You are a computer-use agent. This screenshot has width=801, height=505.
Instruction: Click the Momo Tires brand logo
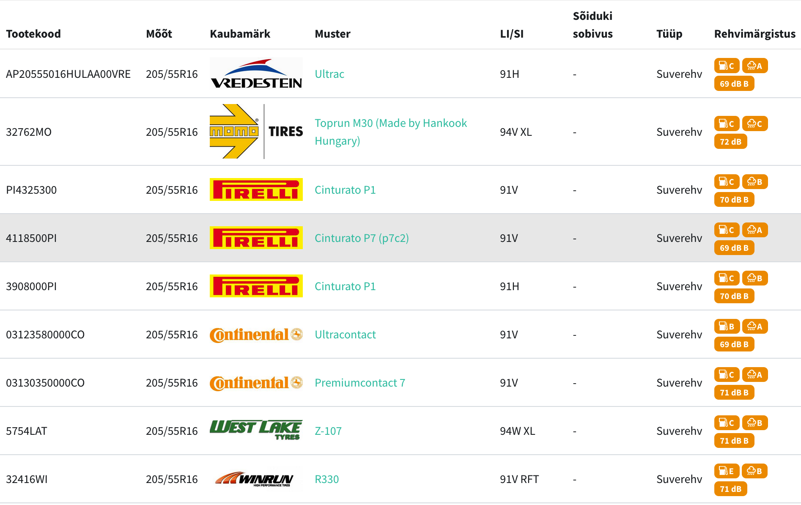256,132
